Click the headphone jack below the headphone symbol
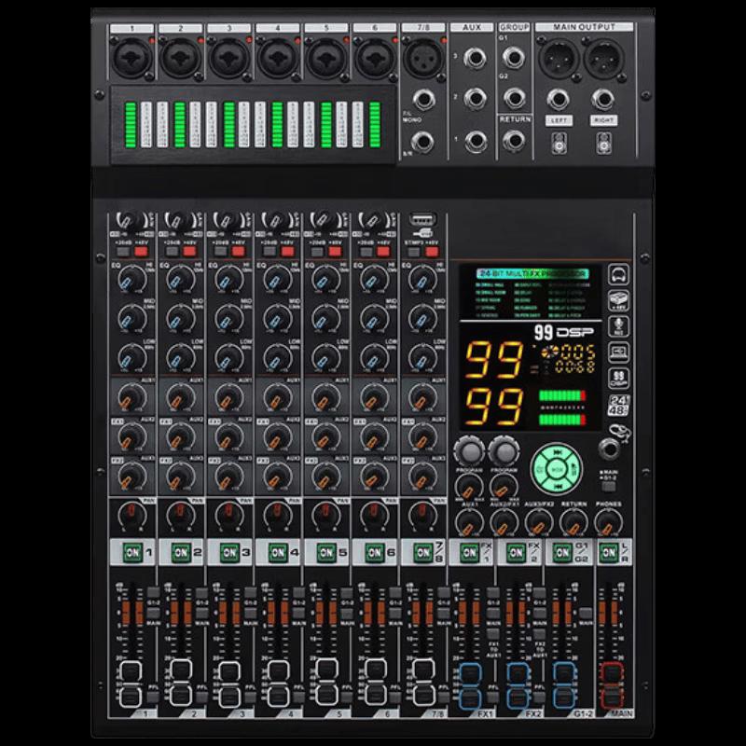Image resolution: width=746 pixels, height=746 pixels. point(610,449)
